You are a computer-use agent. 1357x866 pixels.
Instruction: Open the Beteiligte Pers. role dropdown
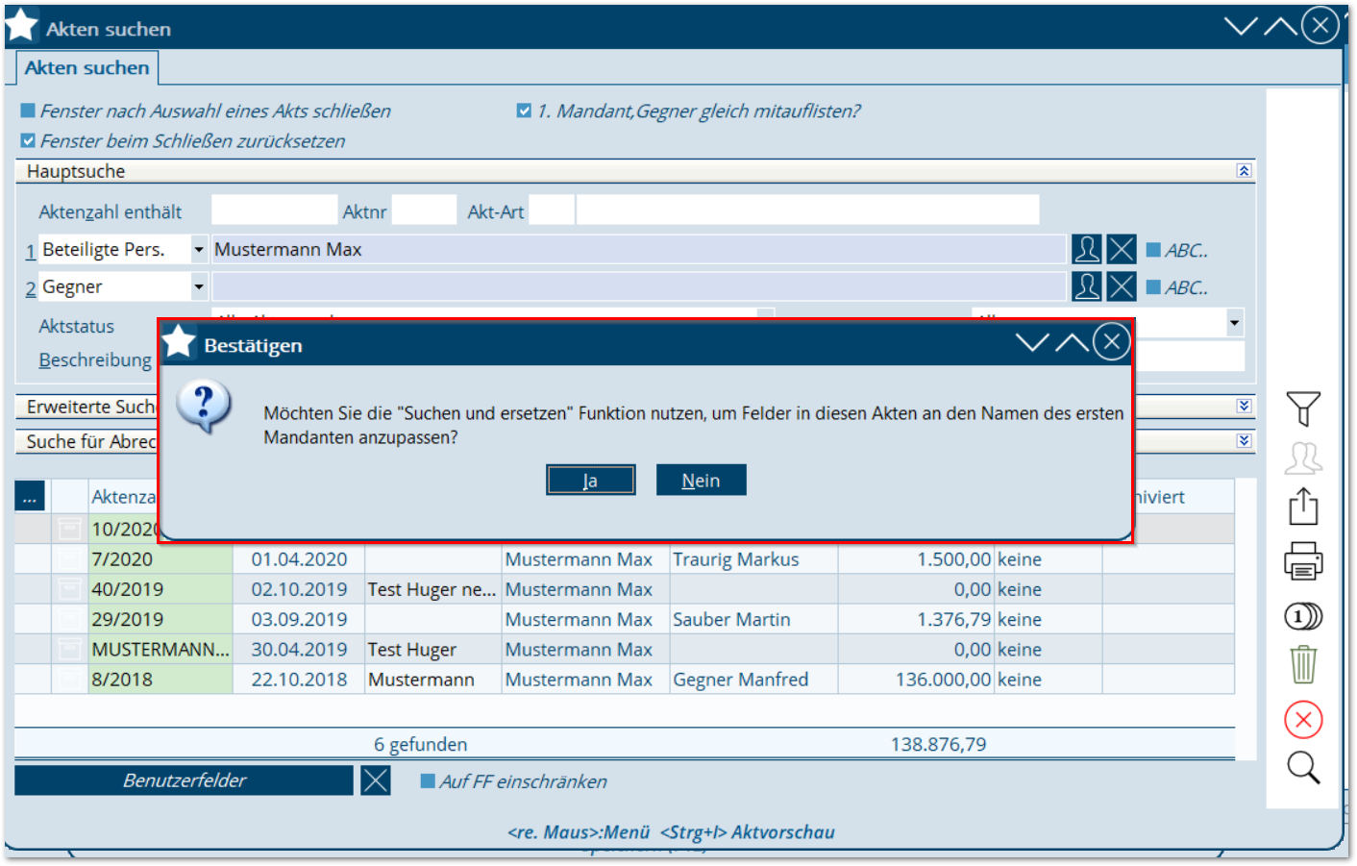(198, 250)
